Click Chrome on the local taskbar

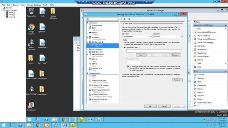(x=38, y=125)
